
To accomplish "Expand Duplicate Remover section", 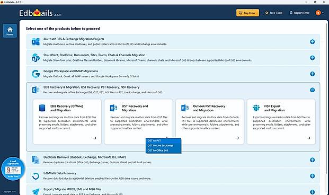I will point(312,160).
